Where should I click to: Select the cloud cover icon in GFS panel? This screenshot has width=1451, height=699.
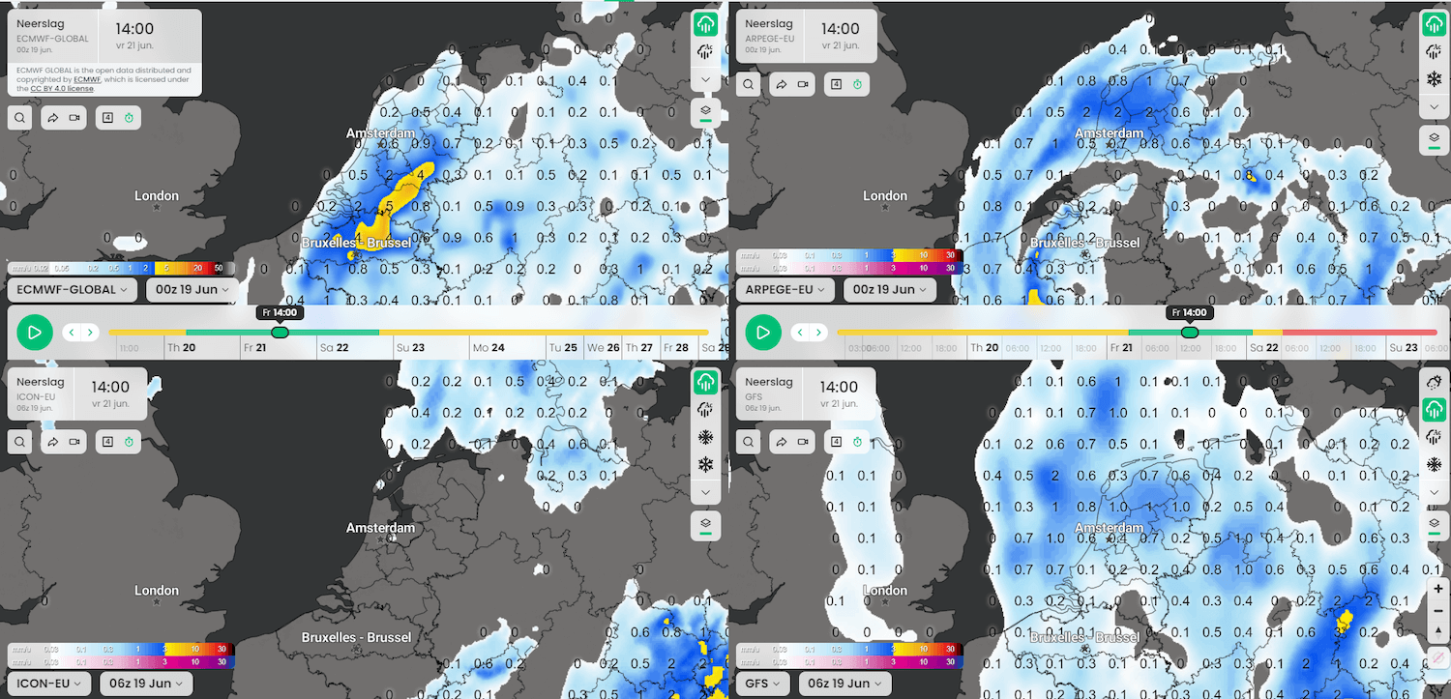point(1434,382)
